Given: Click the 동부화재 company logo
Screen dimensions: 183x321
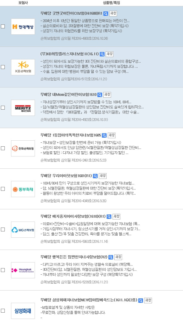Looking at the screenshot, I should click(x=23, y=189).
